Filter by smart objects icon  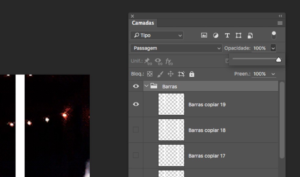pos(250,35)
